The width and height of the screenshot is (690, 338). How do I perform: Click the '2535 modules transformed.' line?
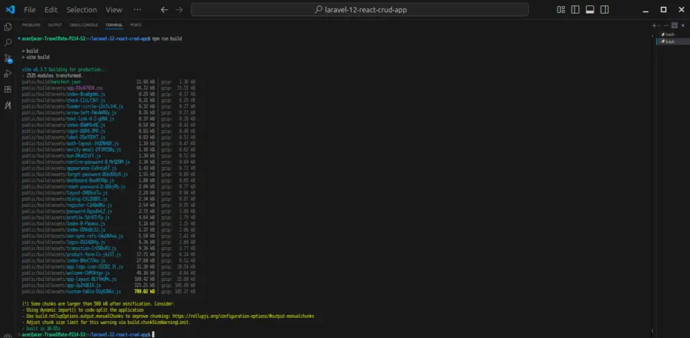tap(52, 75)
